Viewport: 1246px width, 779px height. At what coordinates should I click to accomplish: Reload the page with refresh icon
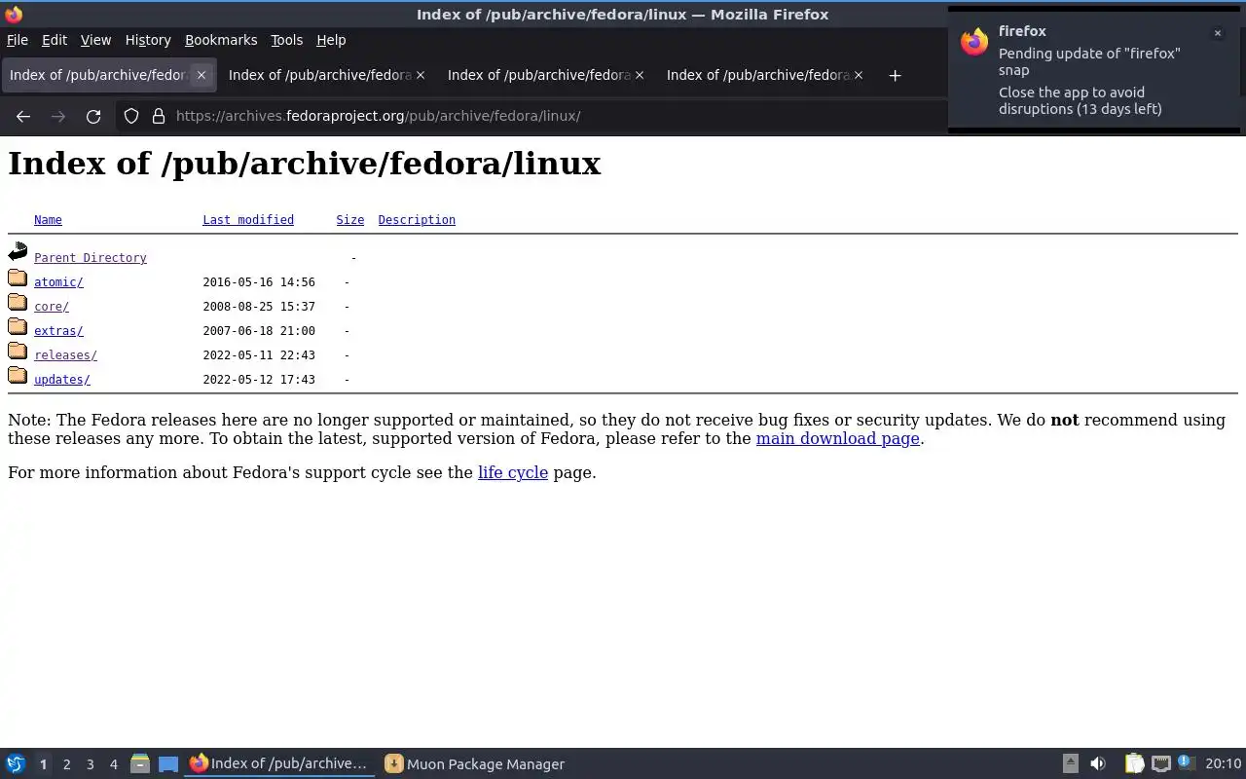[x=93, y=116]
